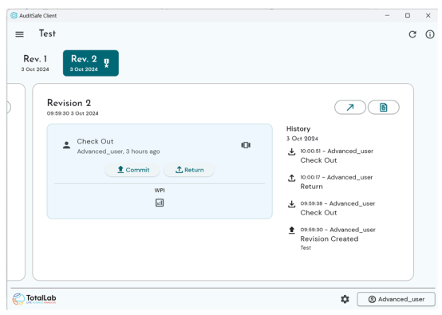Click the Advanced_user account button
This screenshot has width=442, height=315.
396,299
